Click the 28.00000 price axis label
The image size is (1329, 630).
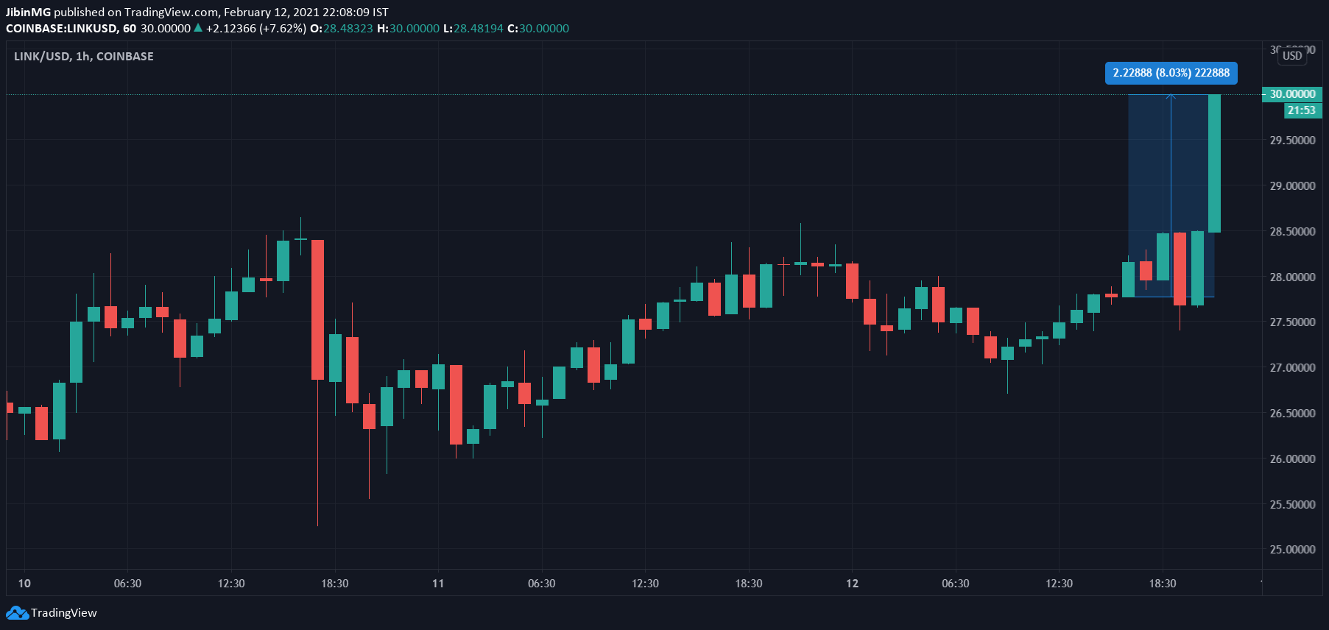[x=1292, y=277]
